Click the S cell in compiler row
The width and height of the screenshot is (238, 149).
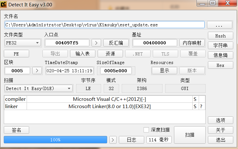coord(196,99)
